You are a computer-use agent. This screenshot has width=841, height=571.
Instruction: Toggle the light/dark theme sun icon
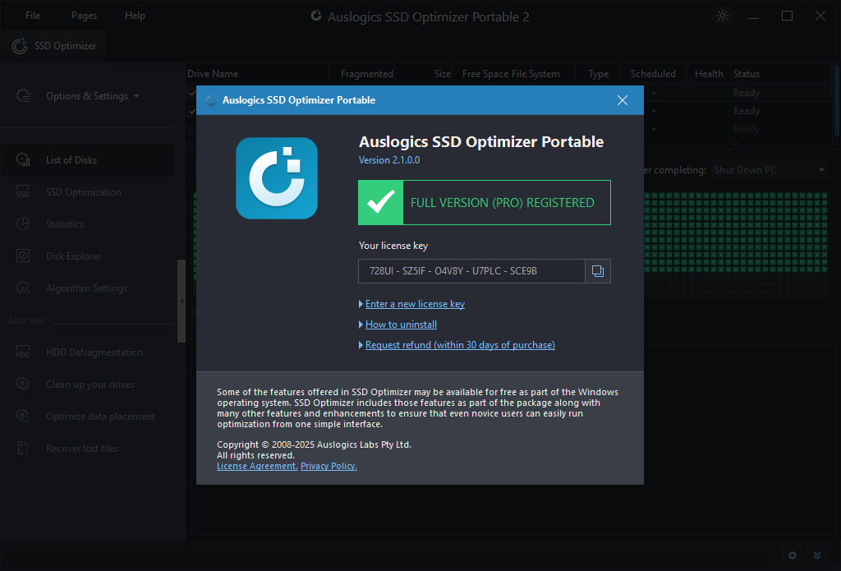723,16
